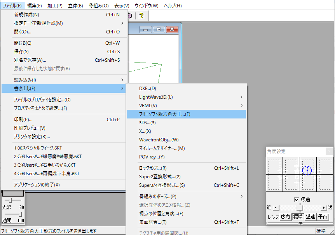335x235 pixels.
Task: Switch to 平行 parallel projection
Action: pyautogui.click(x=323, y=217)
